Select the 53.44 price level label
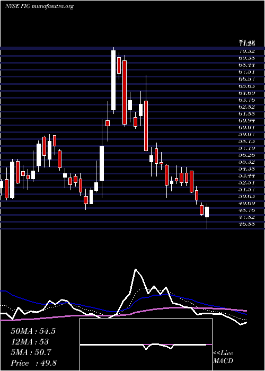This screenshot has width=265, height=371. point(247,176)
